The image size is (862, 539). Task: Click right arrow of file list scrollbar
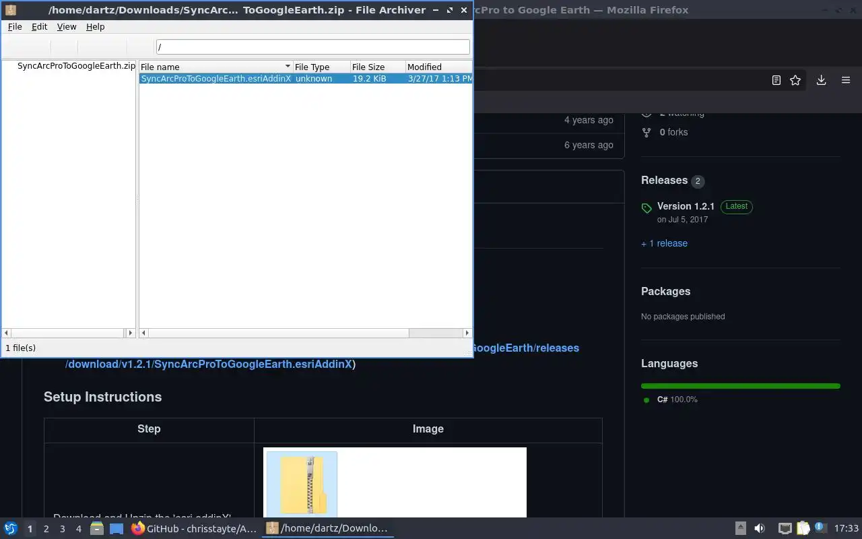(467, 333)
